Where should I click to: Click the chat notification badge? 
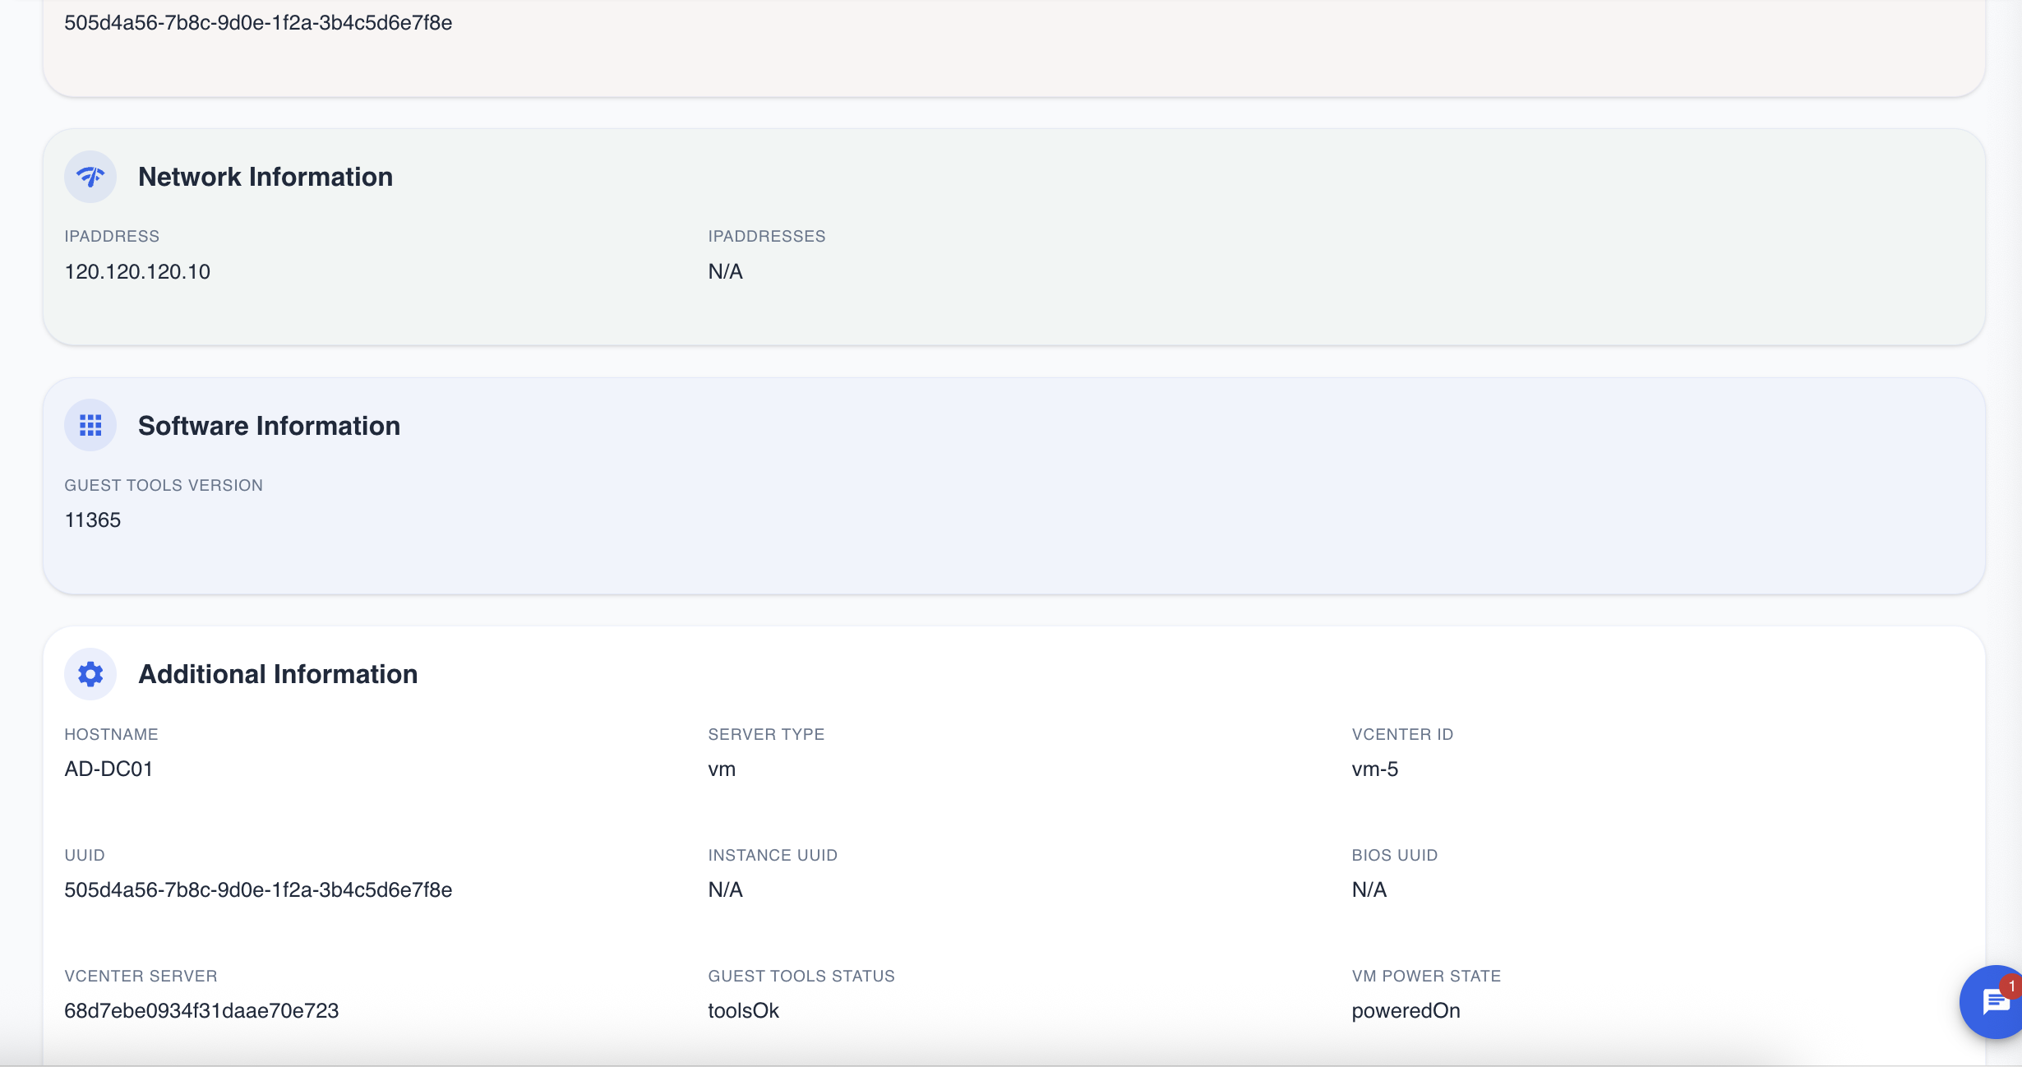(x=2010, y=985)
